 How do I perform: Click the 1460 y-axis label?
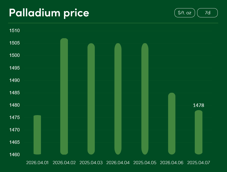point(15,155)
